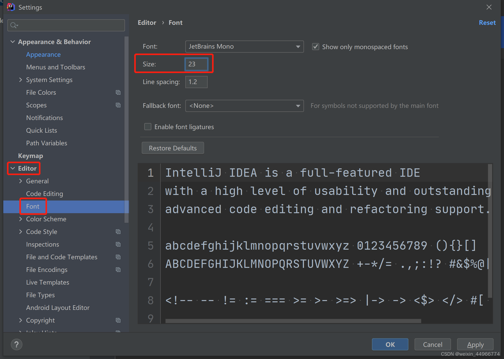This screenshot has height=359, width=504.
Task: Collapse the Appearance & Behavior section
Action: pos(13,42)
